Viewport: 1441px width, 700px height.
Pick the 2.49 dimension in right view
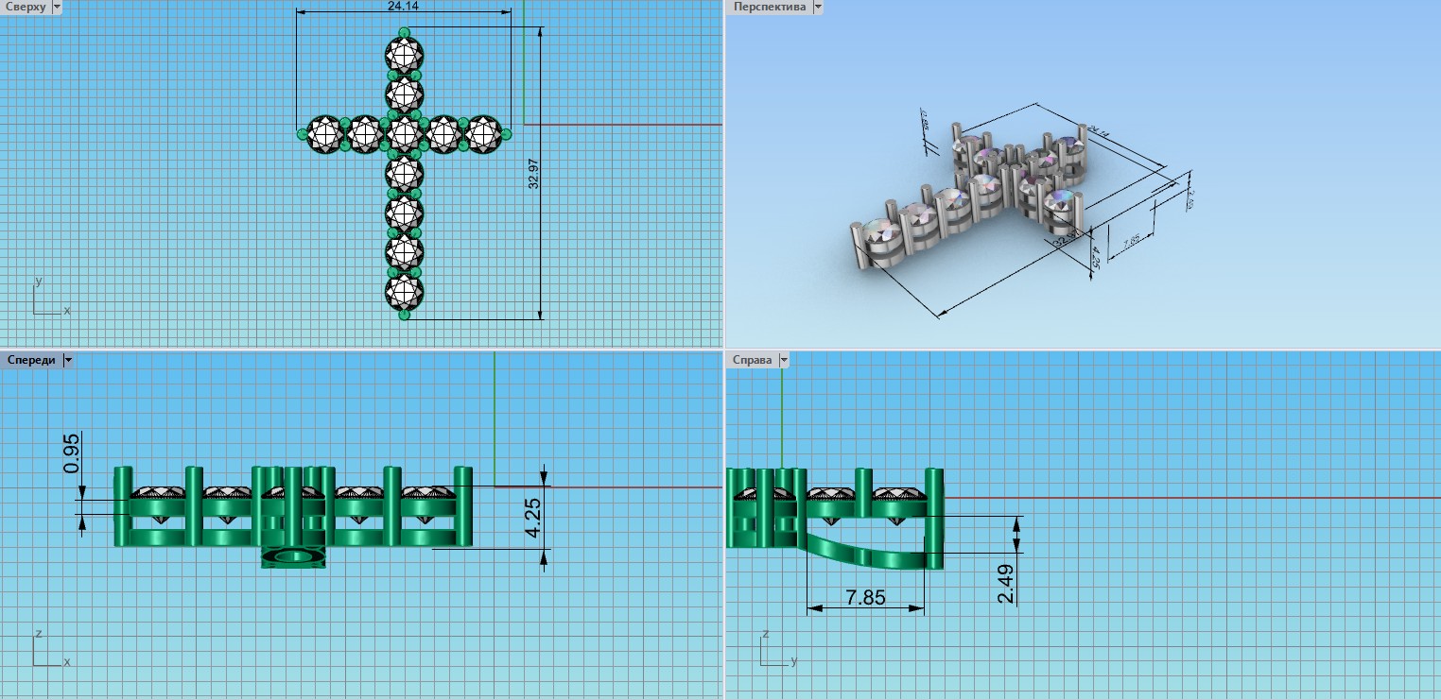pos(1005,584)
